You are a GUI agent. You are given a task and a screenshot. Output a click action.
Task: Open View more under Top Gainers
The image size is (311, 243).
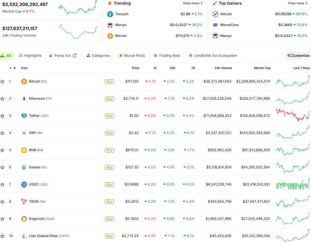[x=297, y=3]
